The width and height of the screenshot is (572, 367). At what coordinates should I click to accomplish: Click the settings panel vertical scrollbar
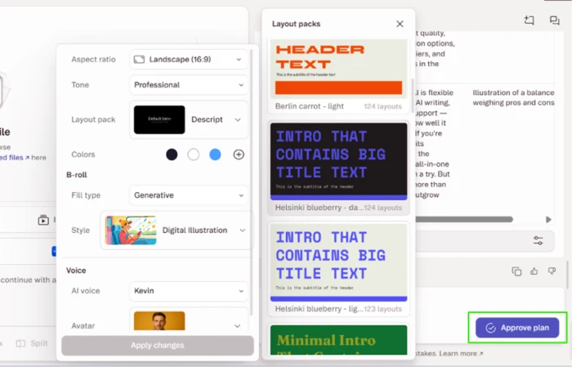pos(251,182)
